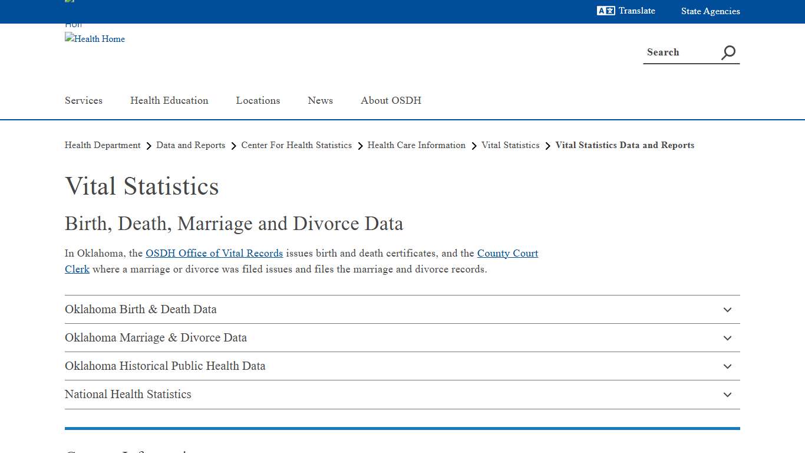
Task: Open the Locations menu
Action: (258, 100)
